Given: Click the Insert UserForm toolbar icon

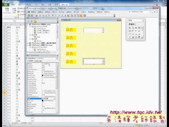Looking at the screenshot, I should tap(32, 16).
